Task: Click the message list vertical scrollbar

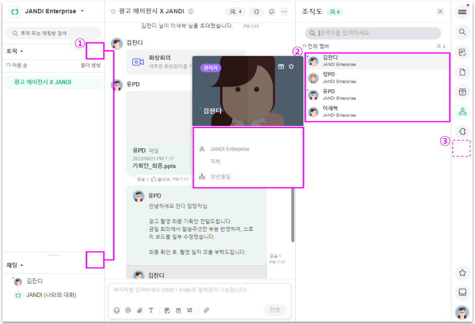Action: tap(293, 214)
